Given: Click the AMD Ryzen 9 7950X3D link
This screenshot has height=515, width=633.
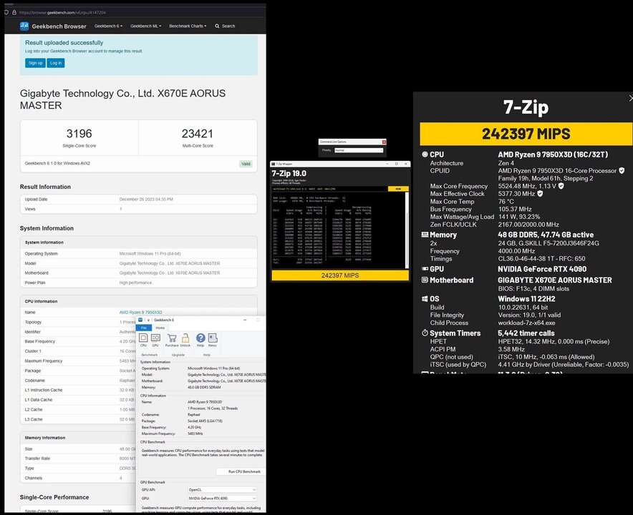Looking at the screenshot, I should coord(140,312).
